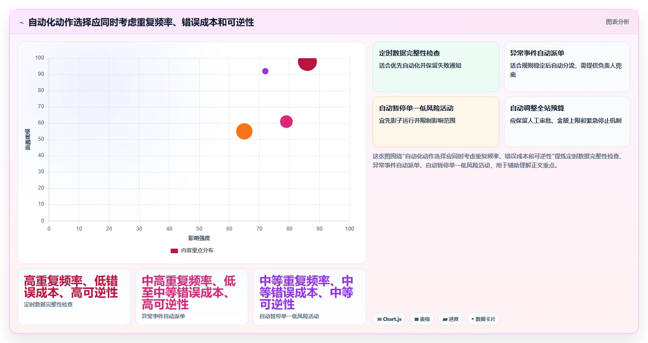Click the text 宜先影子运行并限制影响范围
This screenshot has width=648, height=343.
tap(417, 121)
